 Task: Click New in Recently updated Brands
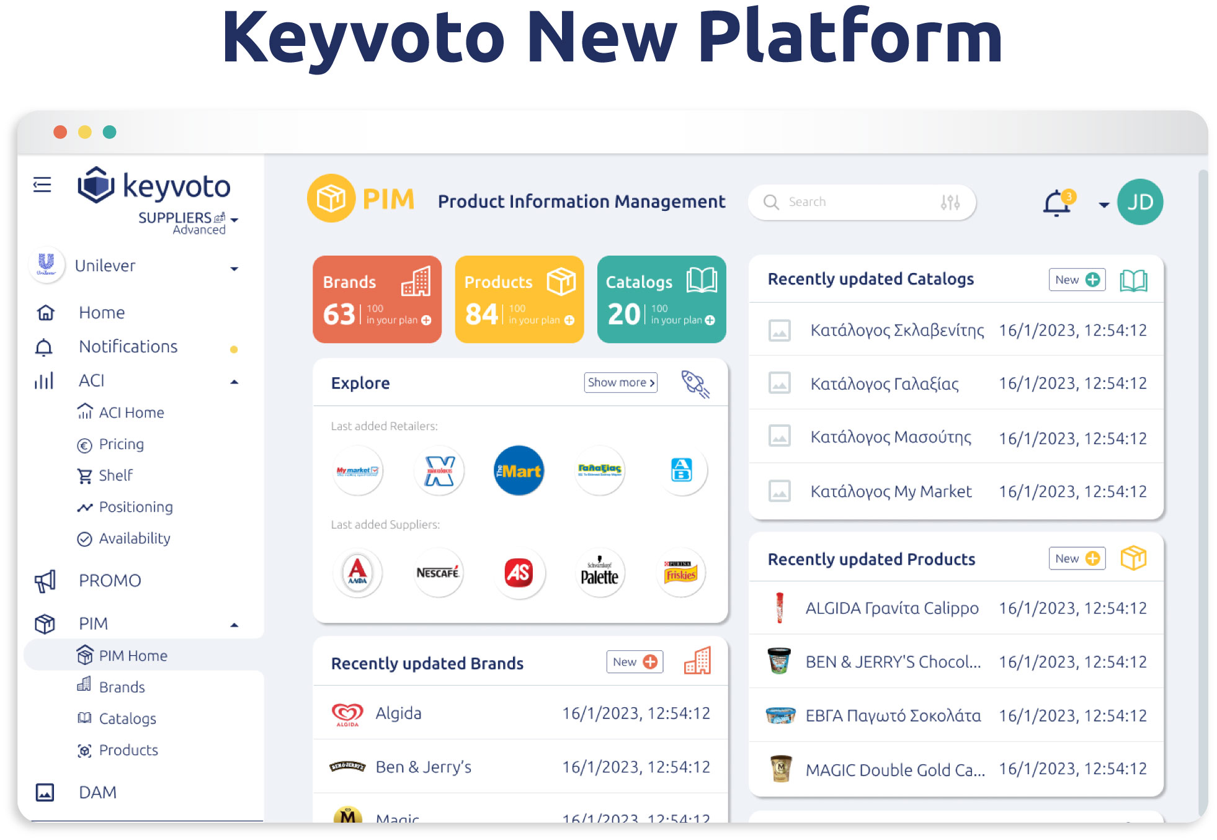pos(635,662)
